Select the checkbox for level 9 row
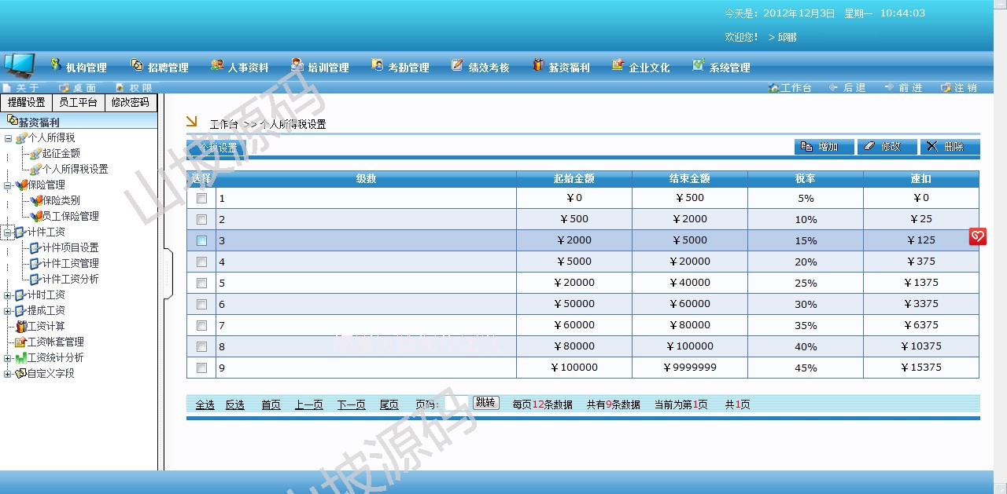1007x494 pixels. [x=201, y=368]
